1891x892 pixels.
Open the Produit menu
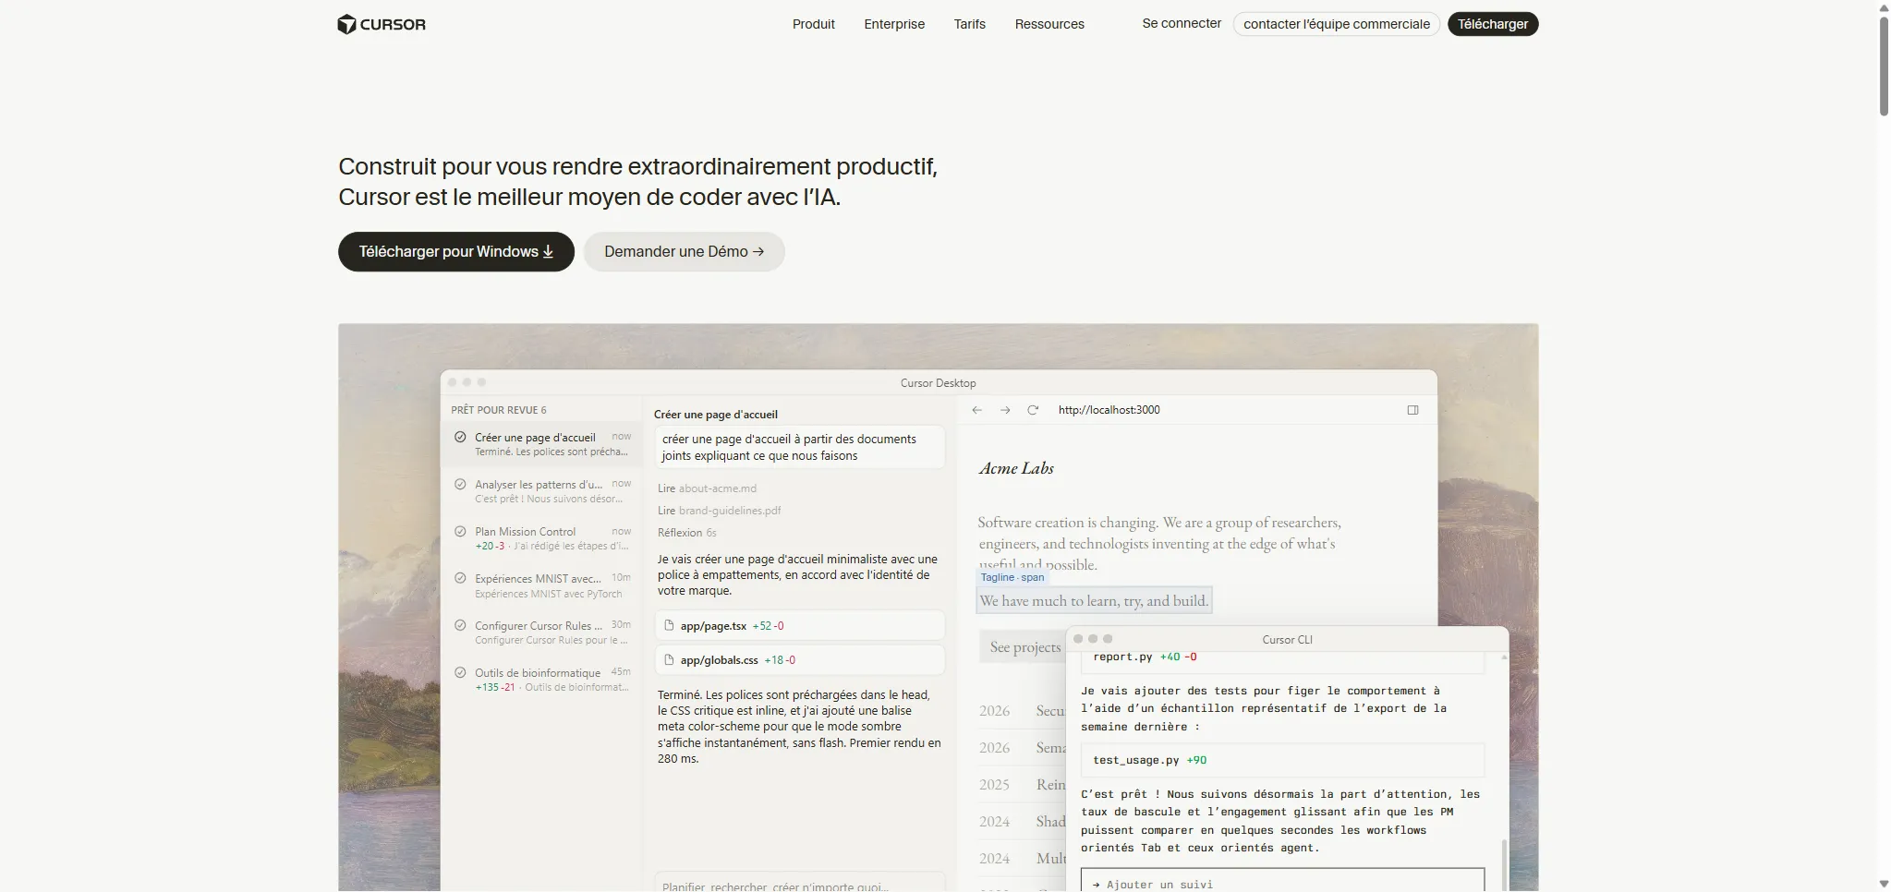click(813, 24)
